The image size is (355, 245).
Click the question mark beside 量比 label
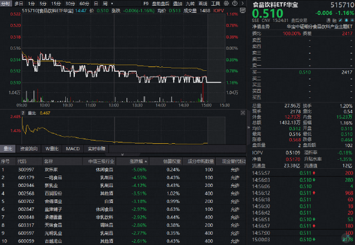pos(23,113)
